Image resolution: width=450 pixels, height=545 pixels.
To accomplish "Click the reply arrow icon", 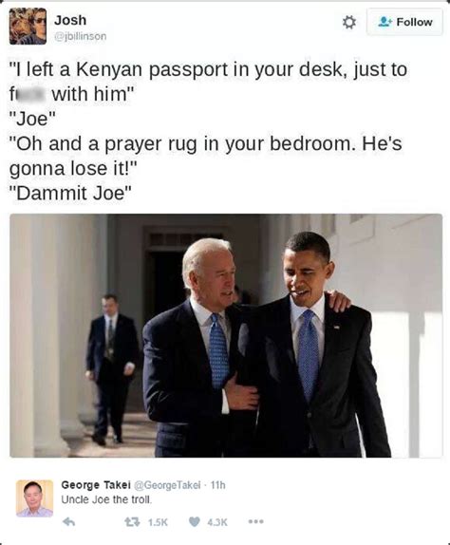I will [x=68, y=521].
